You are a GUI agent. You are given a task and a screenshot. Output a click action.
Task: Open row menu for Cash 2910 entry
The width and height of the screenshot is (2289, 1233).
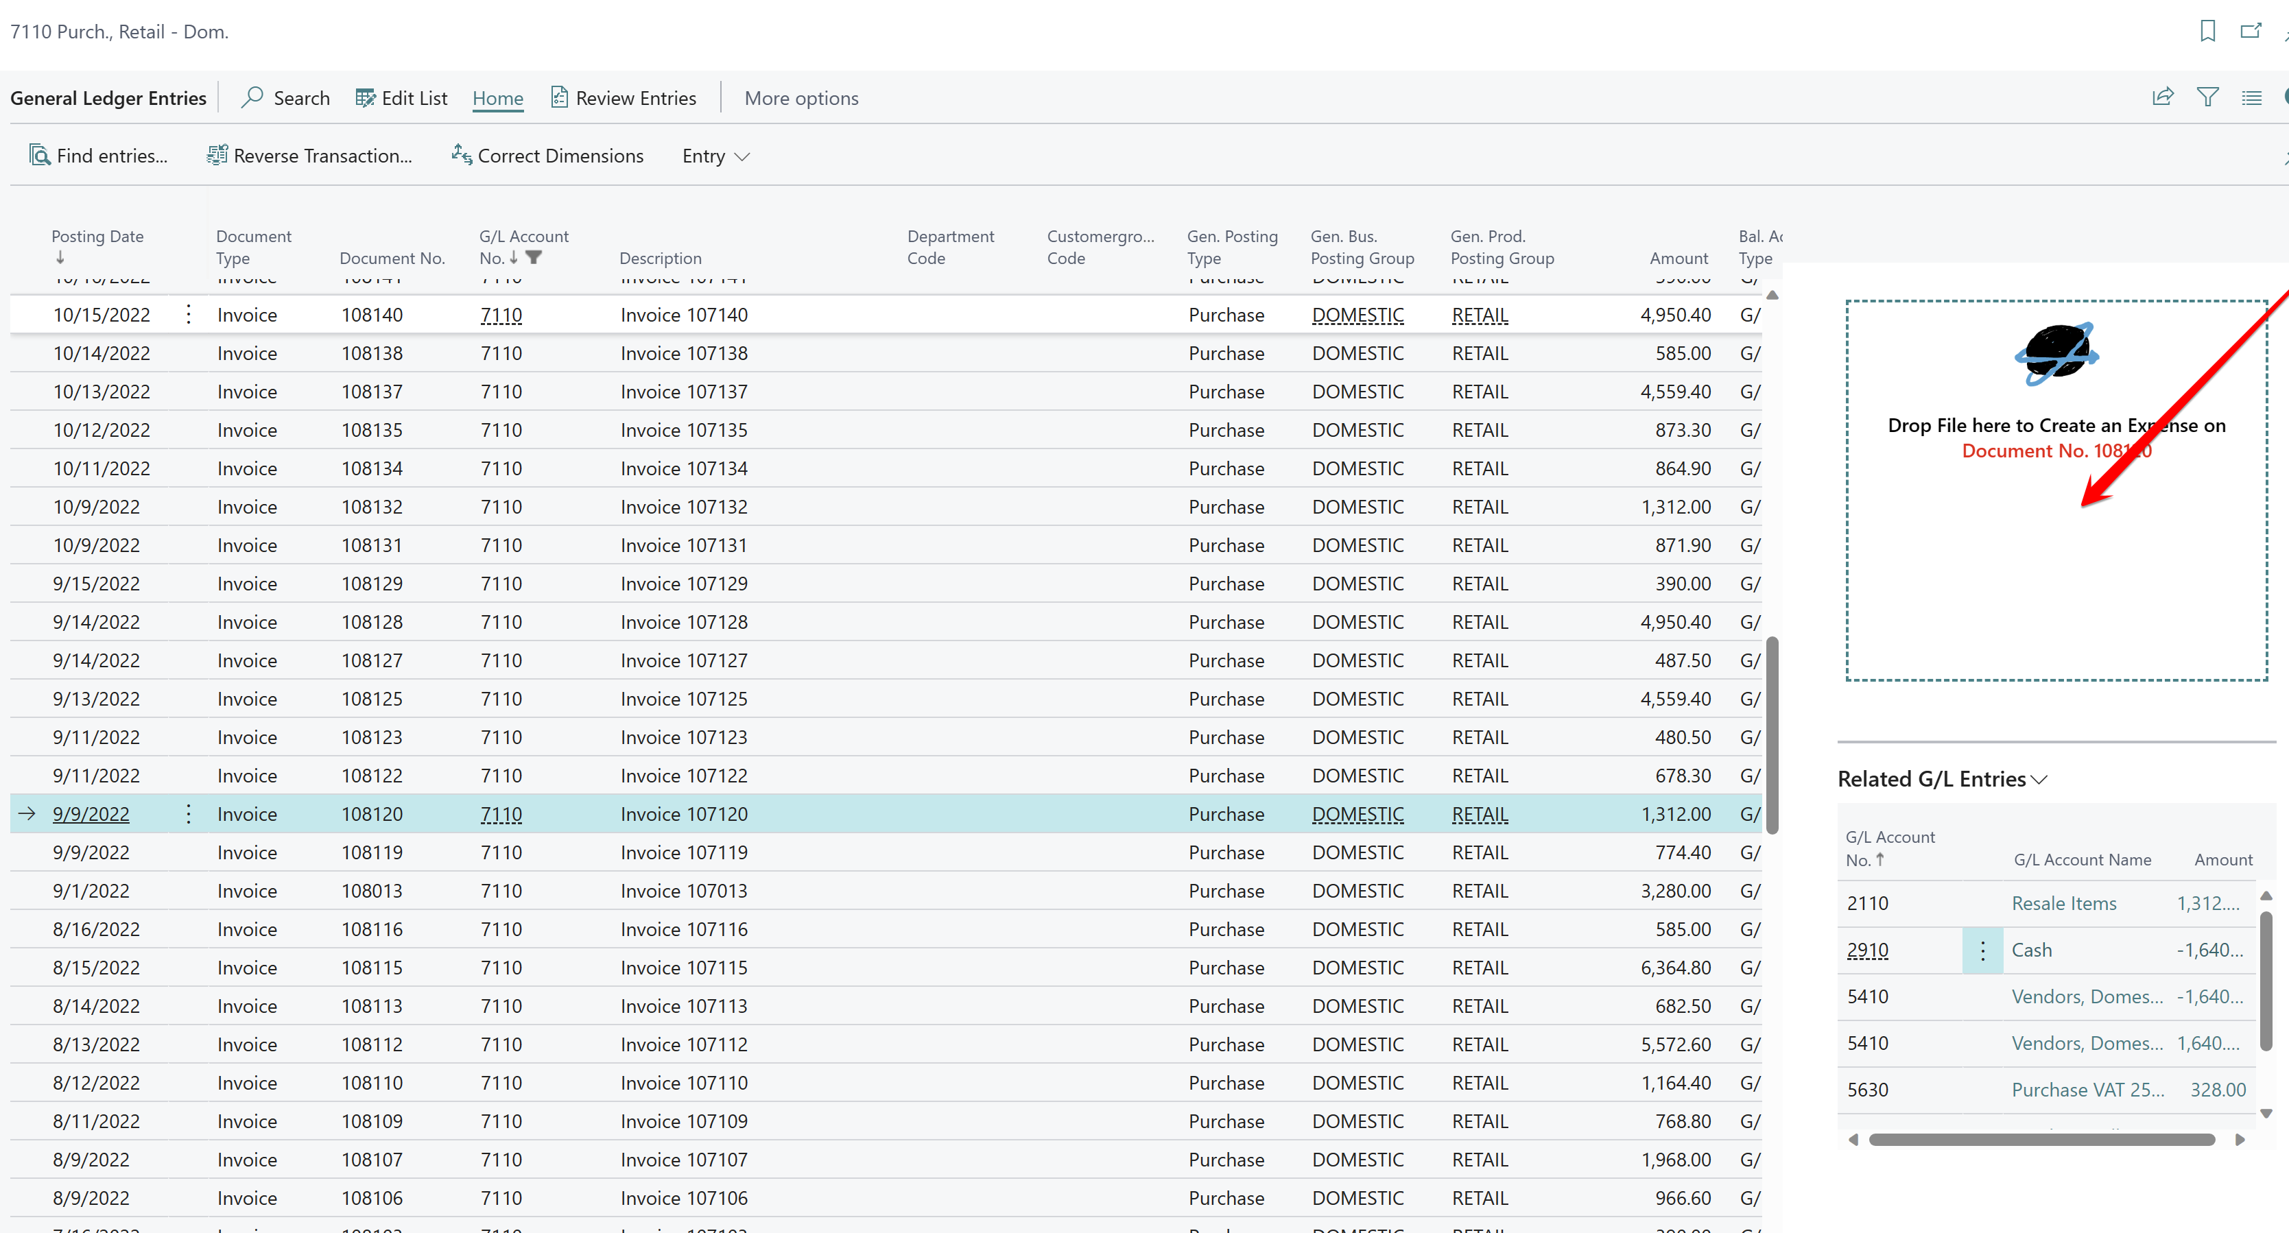point(1982,950)
